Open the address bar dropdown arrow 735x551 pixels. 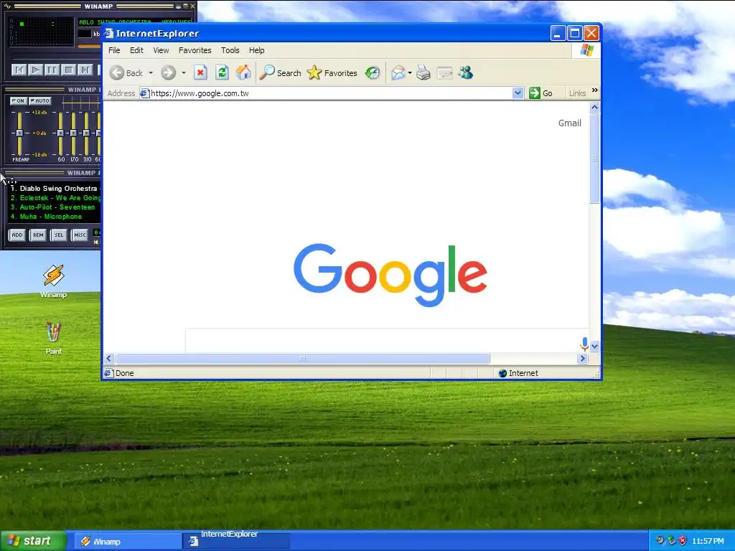click(x=518, y=93)
